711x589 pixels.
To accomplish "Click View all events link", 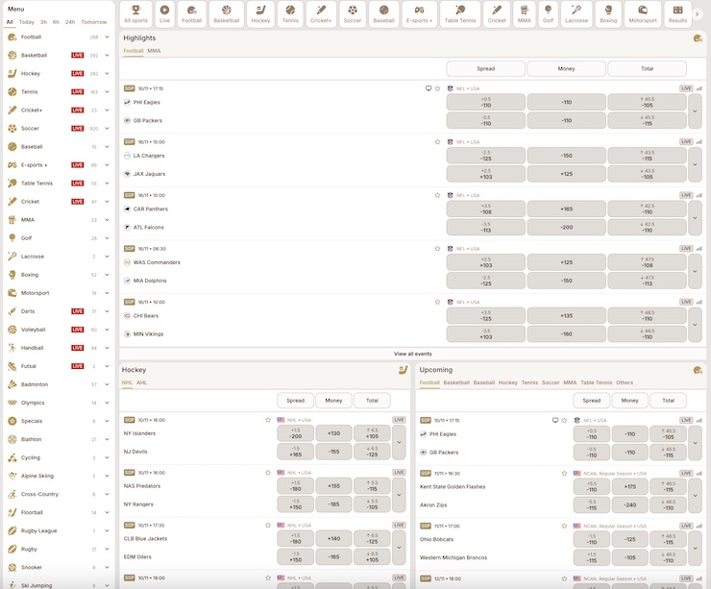I will 412,354.
